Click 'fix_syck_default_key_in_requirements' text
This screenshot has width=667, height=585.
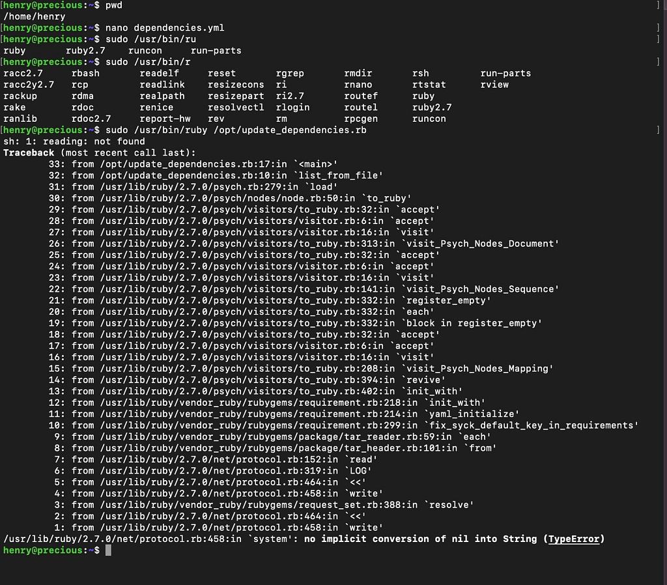pyautogui.click(x=532, y=425)
